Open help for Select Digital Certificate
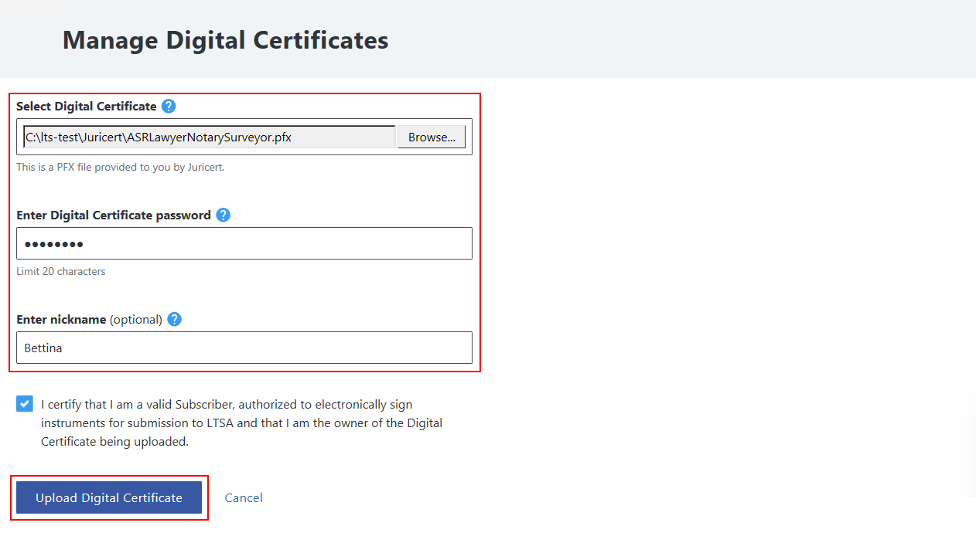 pos(169,107)
